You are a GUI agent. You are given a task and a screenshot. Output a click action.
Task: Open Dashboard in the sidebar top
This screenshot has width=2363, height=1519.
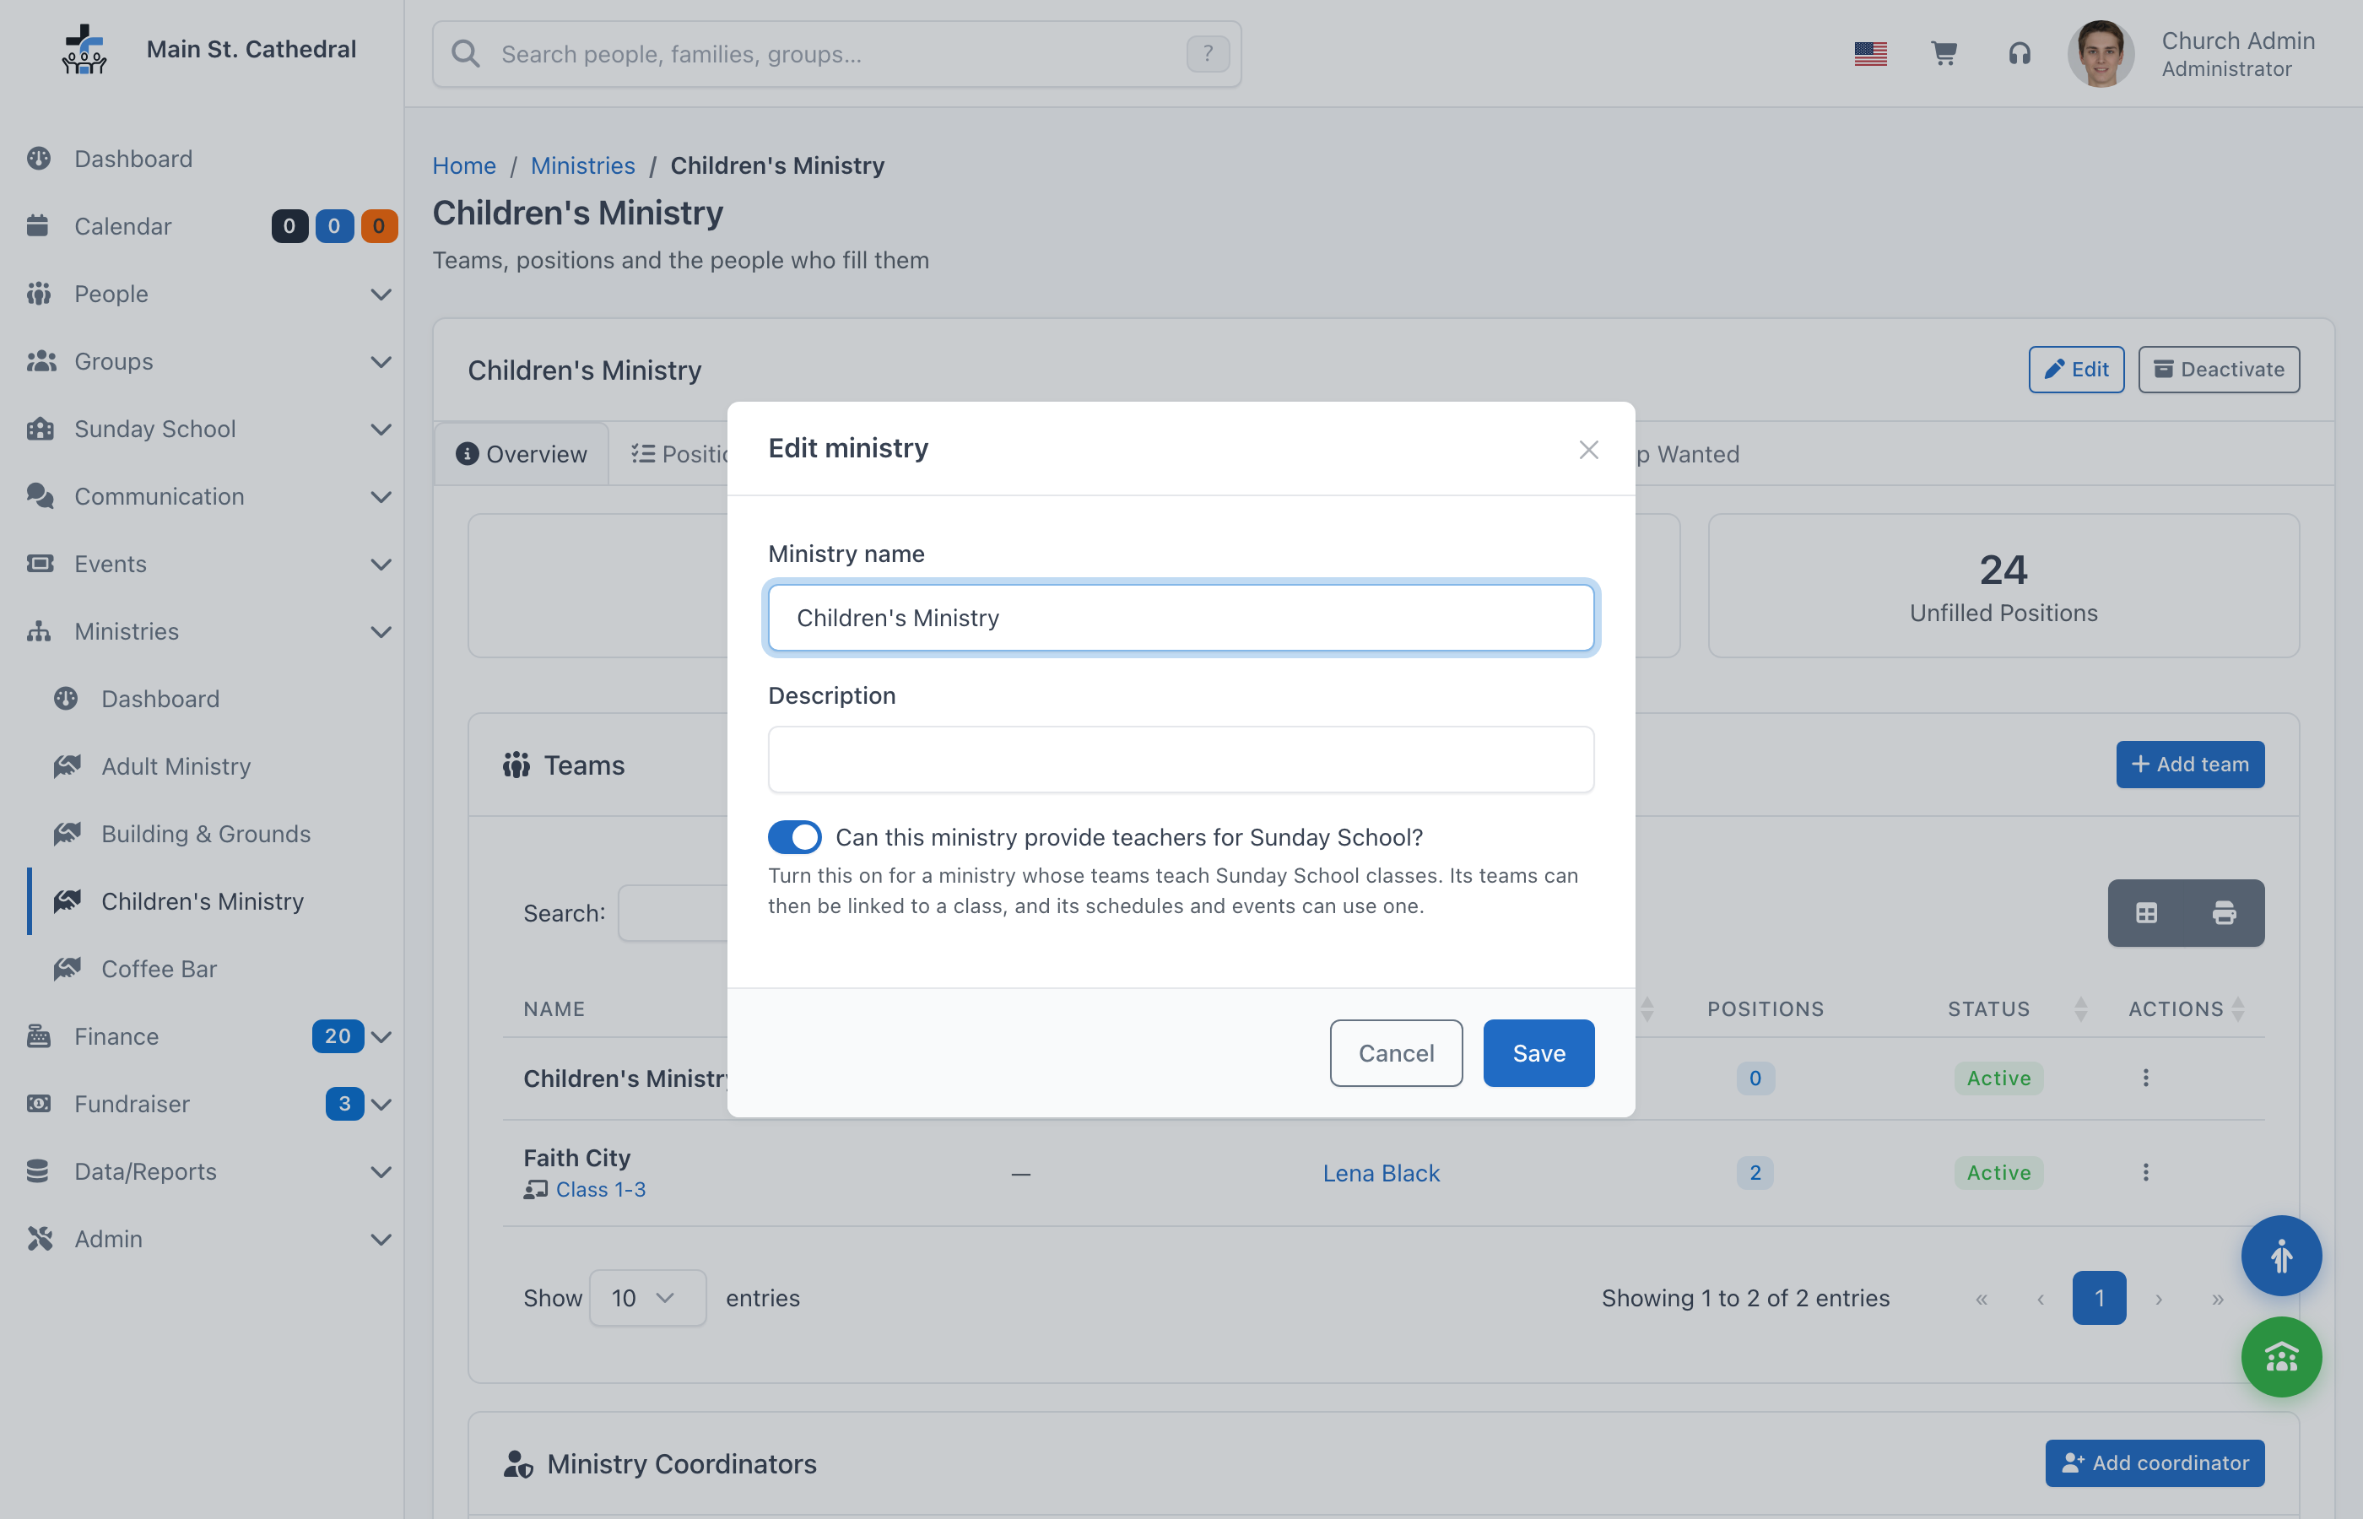(x=132, y=159)
